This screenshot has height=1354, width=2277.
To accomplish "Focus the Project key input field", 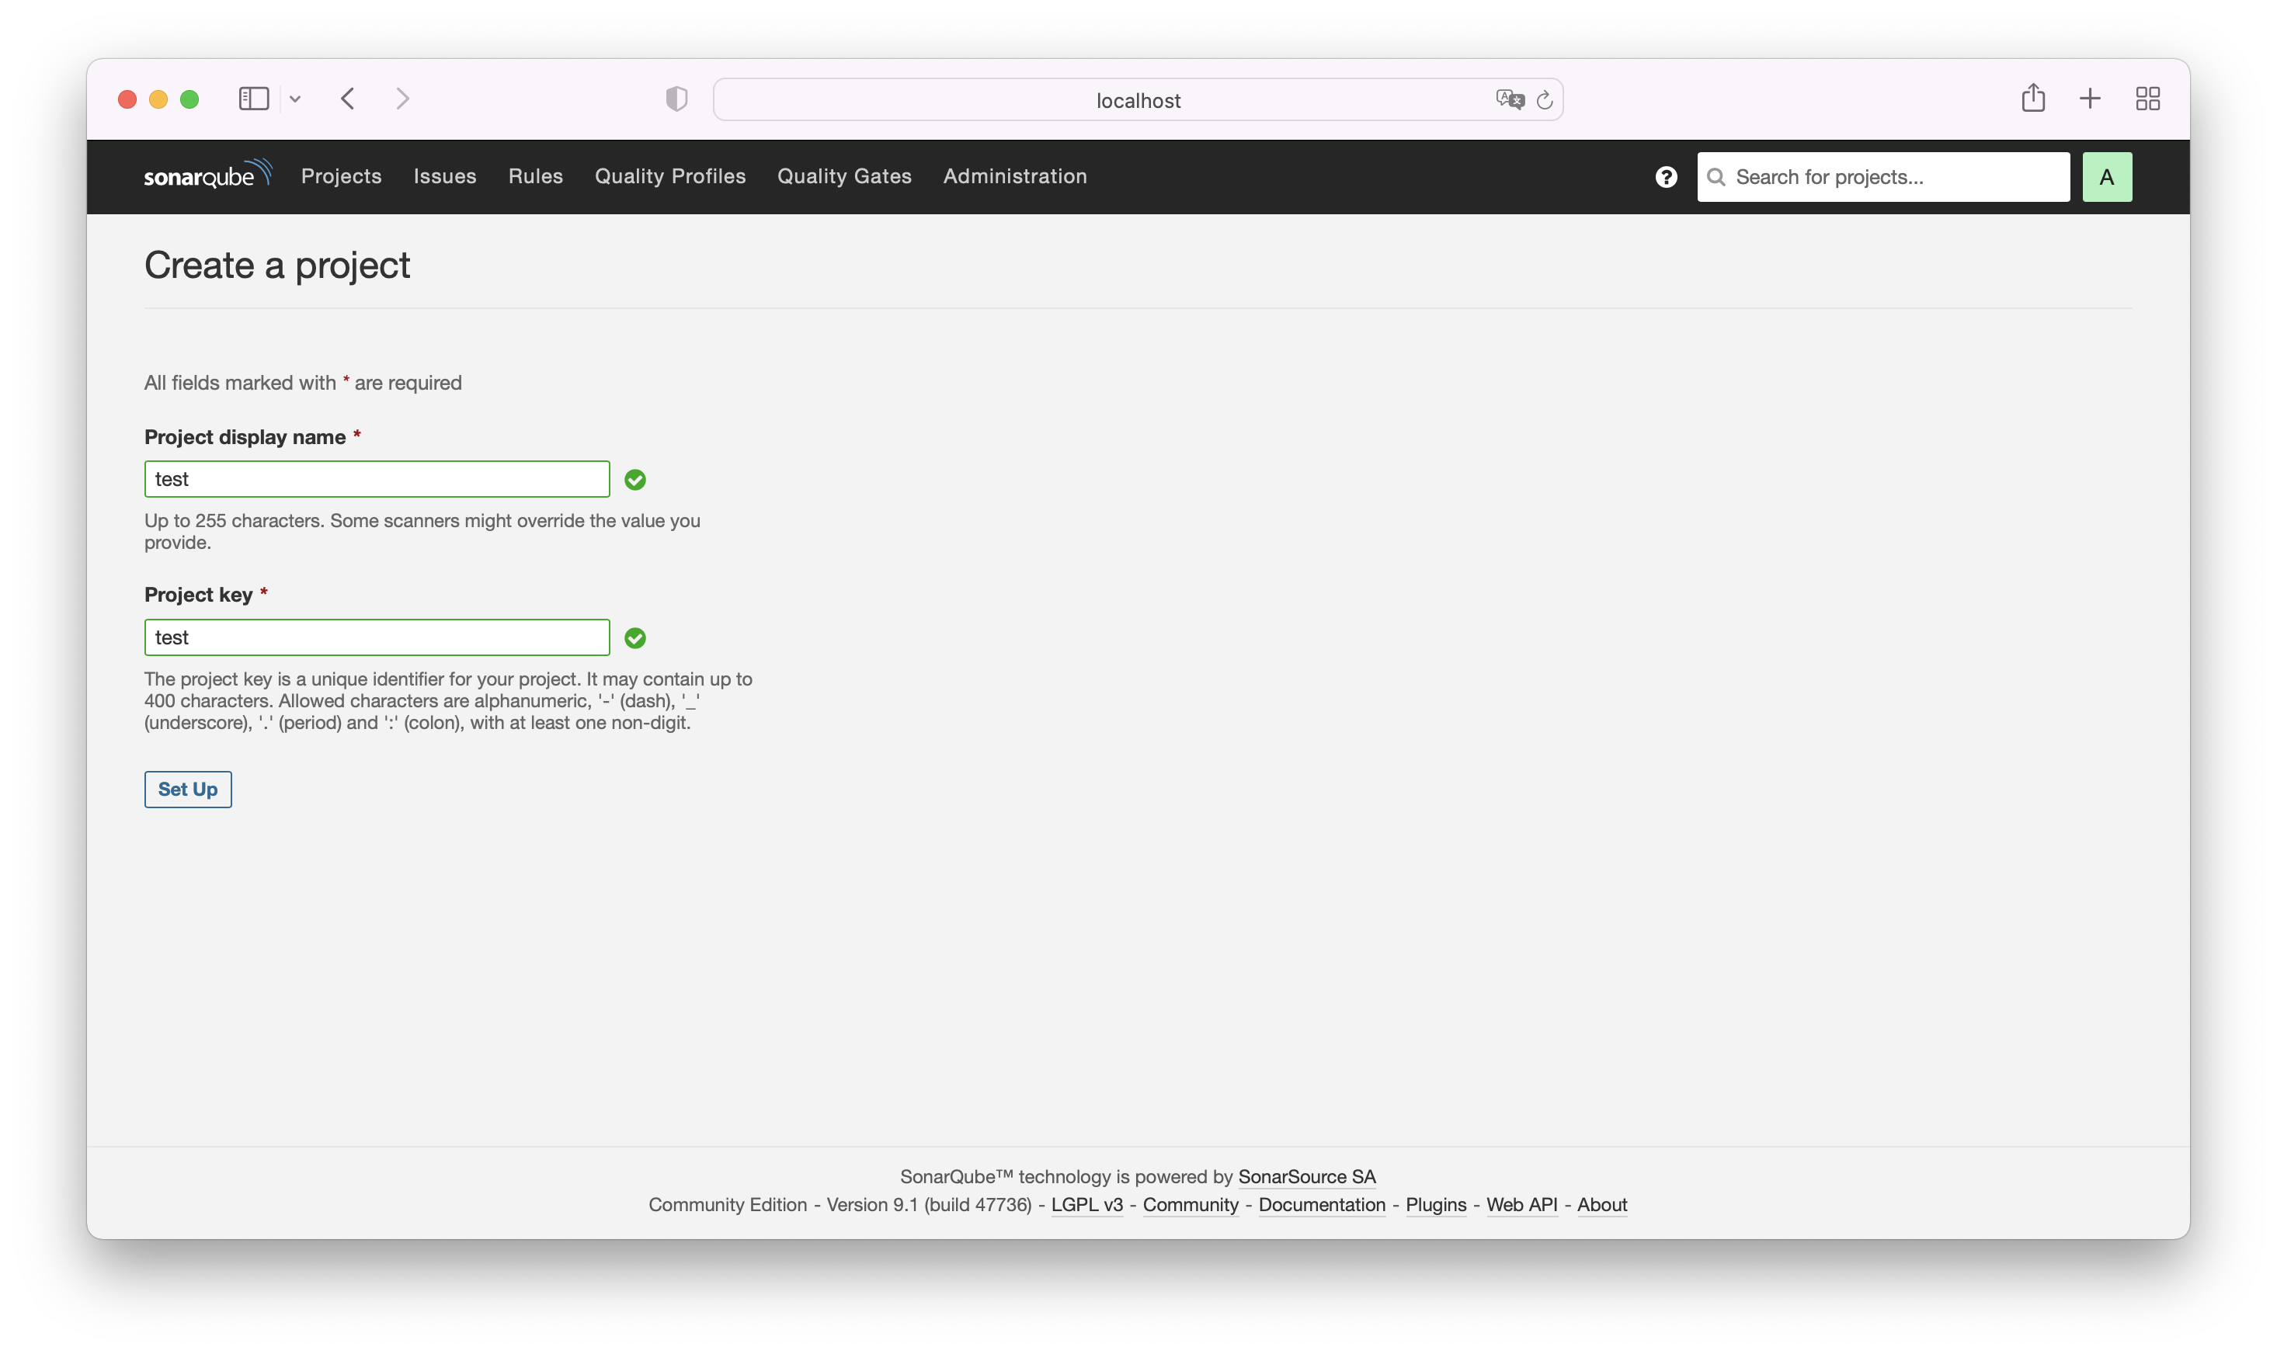I will [377, 637].
